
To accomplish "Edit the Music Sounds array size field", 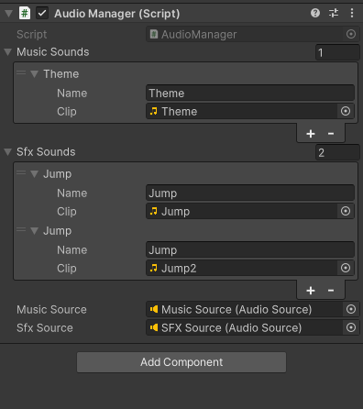I will coord(337,52).
